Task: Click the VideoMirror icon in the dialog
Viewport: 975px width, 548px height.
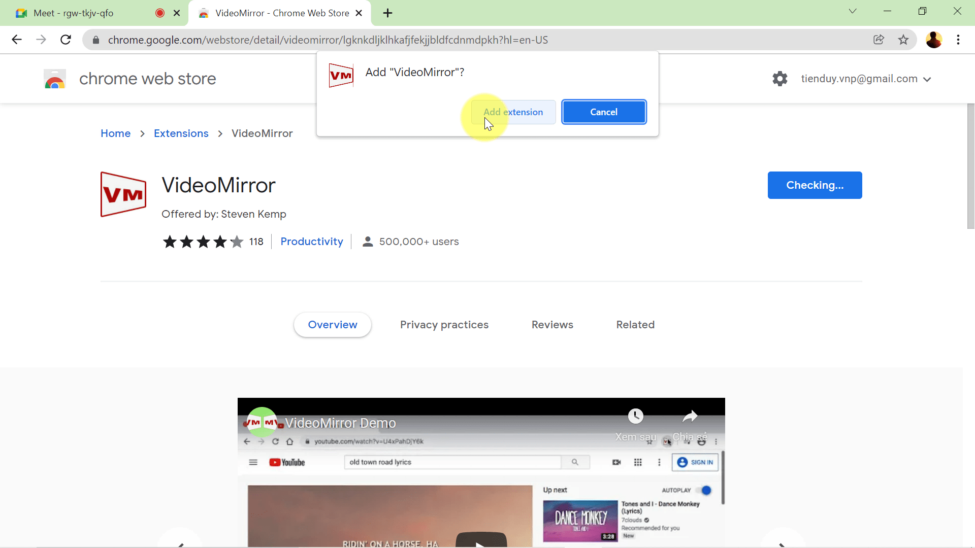Action: coord(341,76)
